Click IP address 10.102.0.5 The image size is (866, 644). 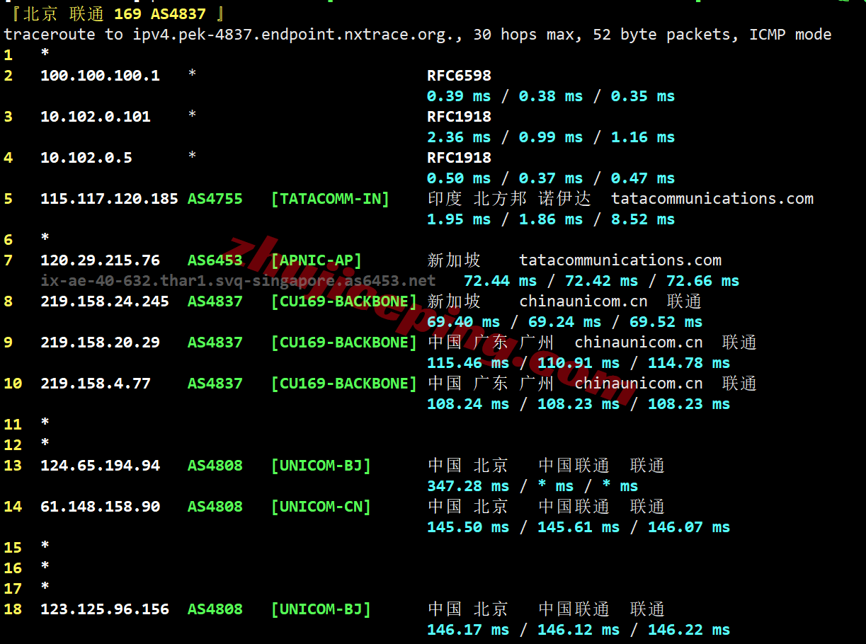[86, 157]
